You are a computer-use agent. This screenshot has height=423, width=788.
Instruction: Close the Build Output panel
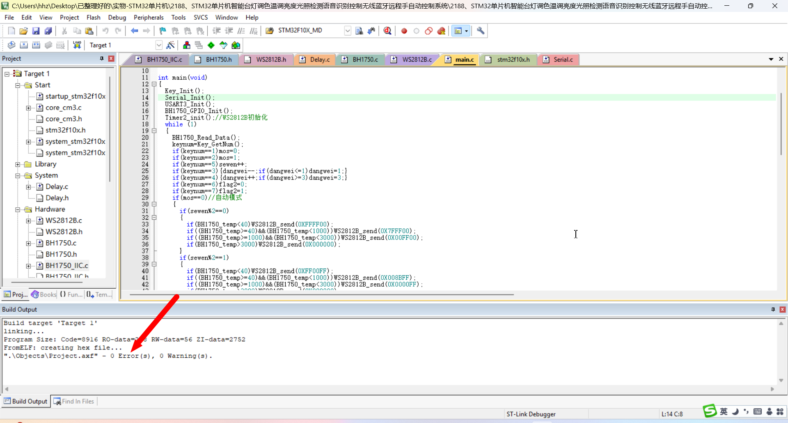[782, 309]
